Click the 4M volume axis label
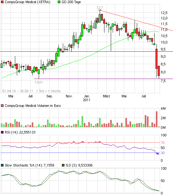Screen dimensions: 173x196 163,108
